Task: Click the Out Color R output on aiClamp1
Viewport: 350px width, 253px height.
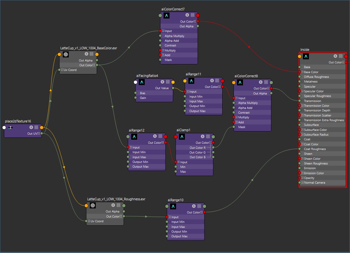Action: pyautogui.click(x=213, y=148)
